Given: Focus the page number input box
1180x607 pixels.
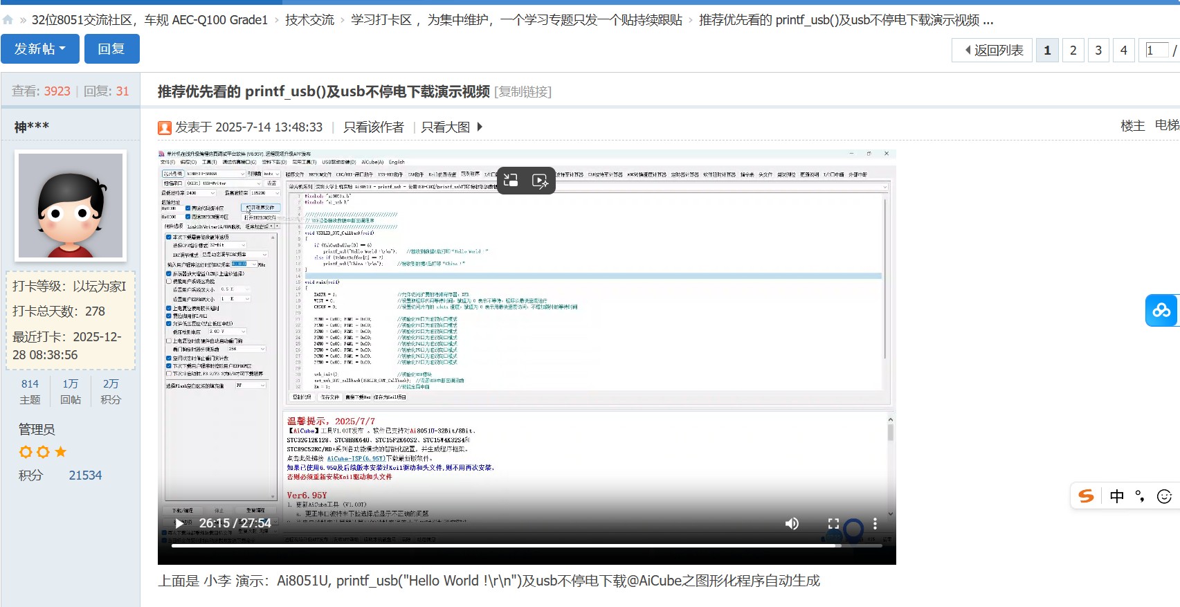Looking at the screenshot, I should [1156, 50].
